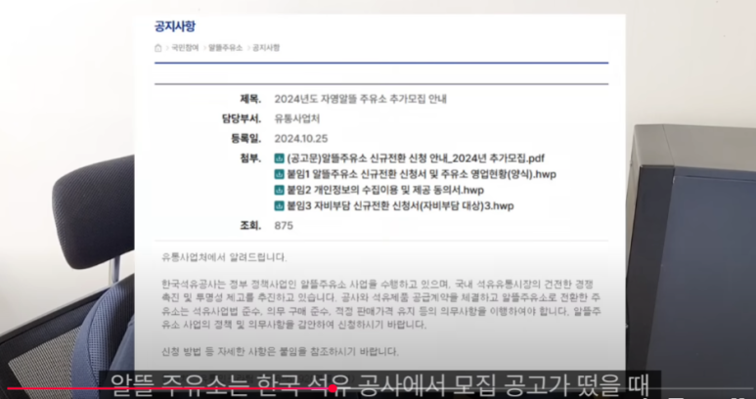Click the download icon beside the 공고문 pdf
This screenshot has height=399, width=756.
coord(279,158)
